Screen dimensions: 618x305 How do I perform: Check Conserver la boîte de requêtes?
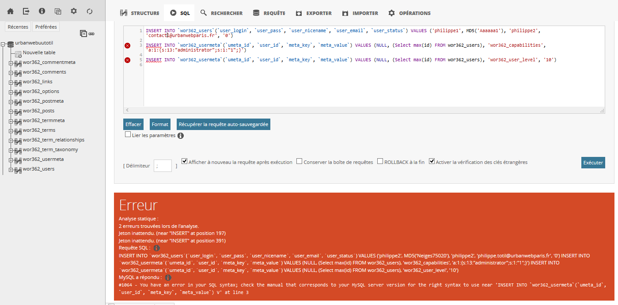click(x=300, y=162)
